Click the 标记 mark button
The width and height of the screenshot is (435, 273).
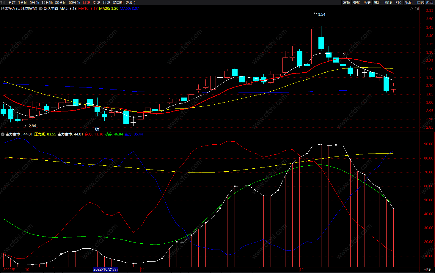click(x=409, y=2)
